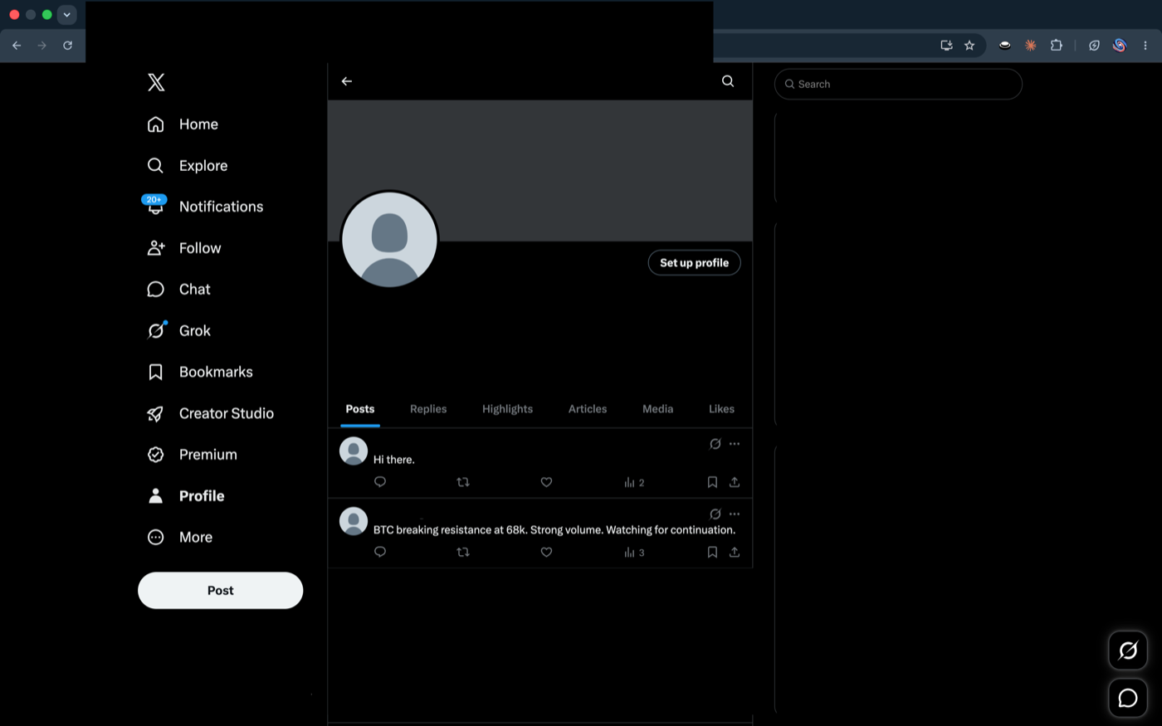Open the floating Grok button
The width and height of the screenshot is (1162, 726).
tap(1128, 650)
